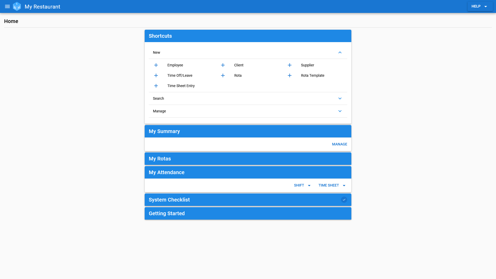This screenshot has width=496, height=279.
Task: Toggle the System Checklist completion checkmark
Action: pos(344,200)
